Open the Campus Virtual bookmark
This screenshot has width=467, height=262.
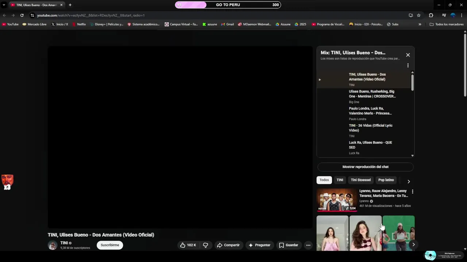181,24
